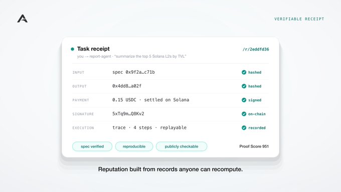Select the spec verified pill
Image resolution: width=341 pixels, height=192 pixels.
pyautogui.click(x=92, y=146)
